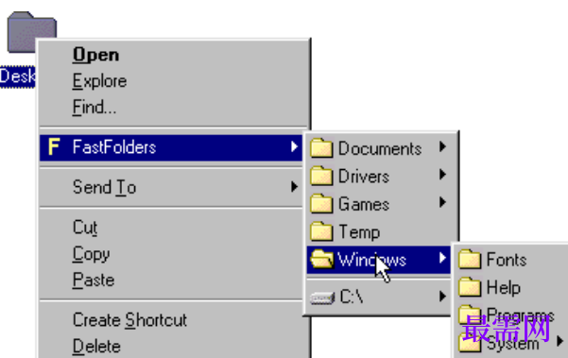Image resolution: width=568 pixels, height=358 pixels.
Task: Click the Fonts folder icon
Action: (x=470, y=259)
